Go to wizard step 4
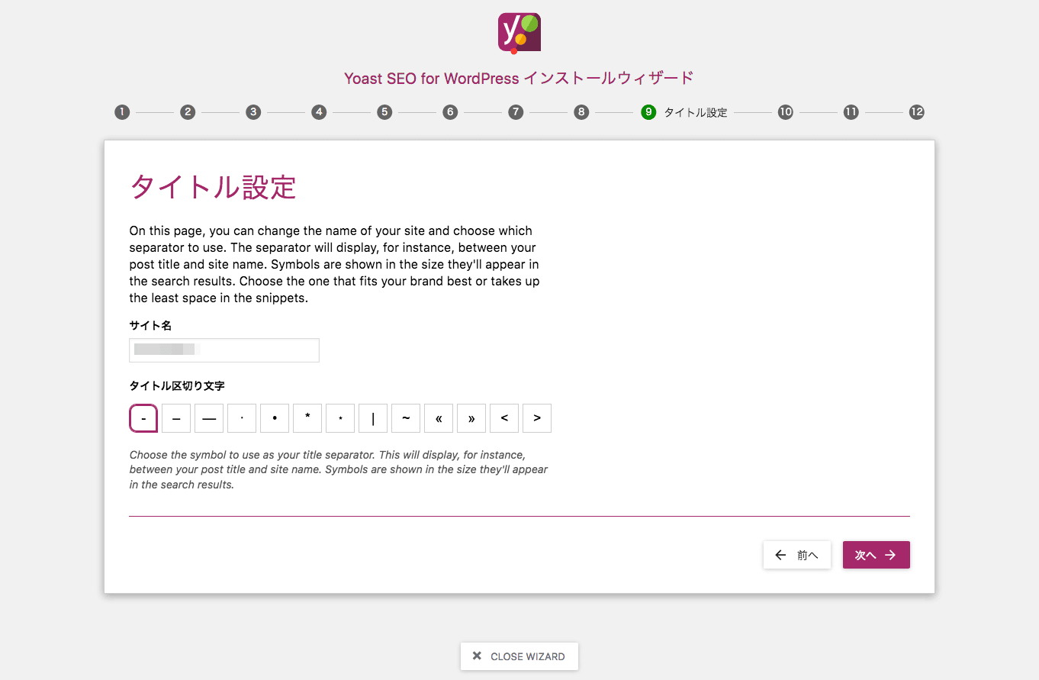 tap(319, 112)
